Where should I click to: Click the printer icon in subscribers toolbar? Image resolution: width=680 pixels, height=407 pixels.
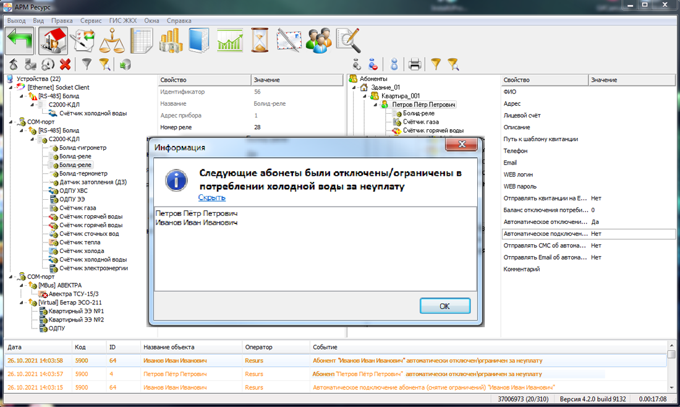[x=415, y=64]
